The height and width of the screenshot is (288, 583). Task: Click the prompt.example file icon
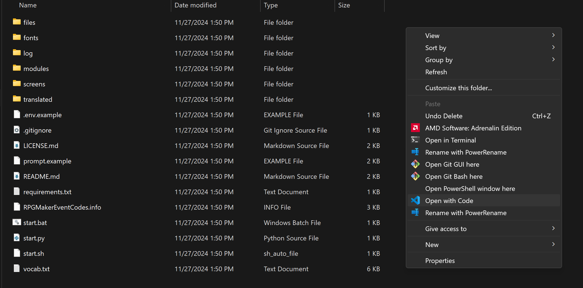(x=17, y=161)
